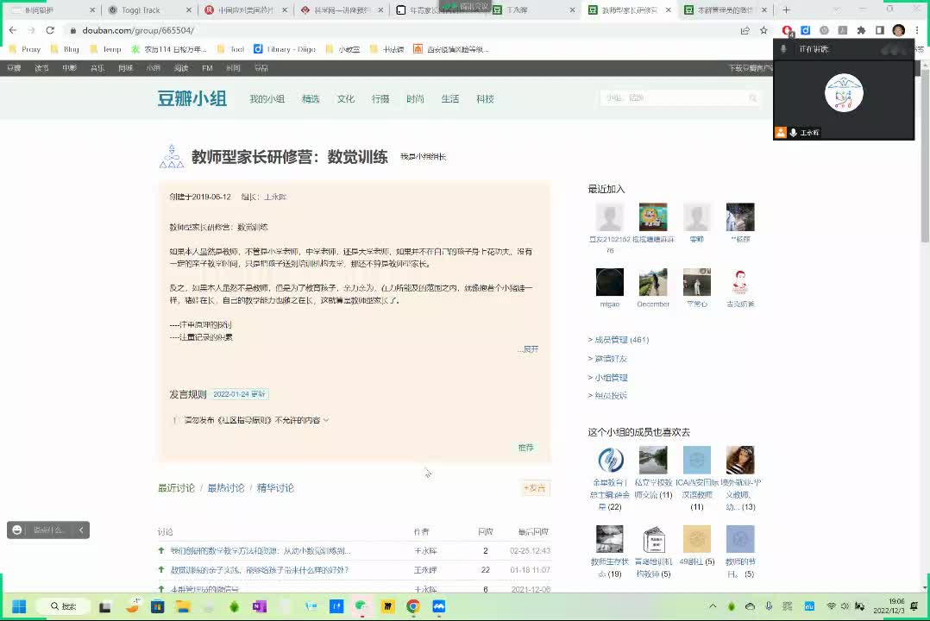The width and height of the screenshot is (930, 621).
Task: Open the December member avatar
Action: pyautogui.click(x=653, y=282)
